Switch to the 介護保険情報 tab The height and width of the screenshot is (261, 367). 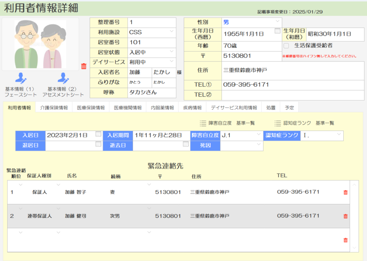pos(54,108)
